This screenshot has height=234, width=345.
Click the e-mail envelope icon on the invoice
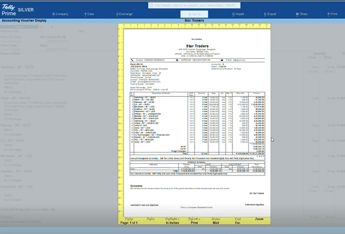coord(222,60)
